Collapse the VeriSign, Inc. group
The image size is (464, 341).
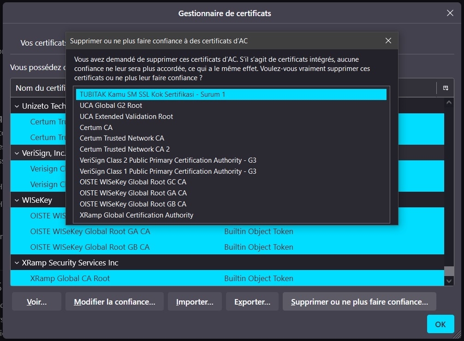tap(17, 153)
